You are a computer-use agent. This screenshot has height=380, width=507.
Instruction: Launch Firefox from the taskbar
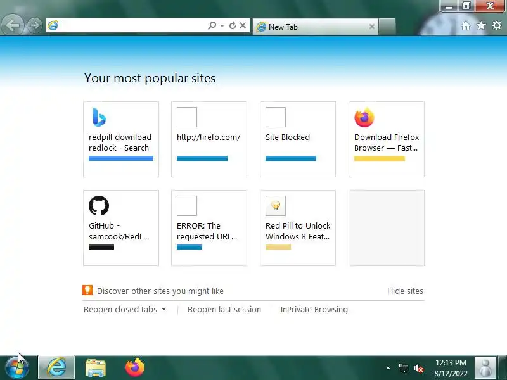pyautogui.click(x=135, y=367)
